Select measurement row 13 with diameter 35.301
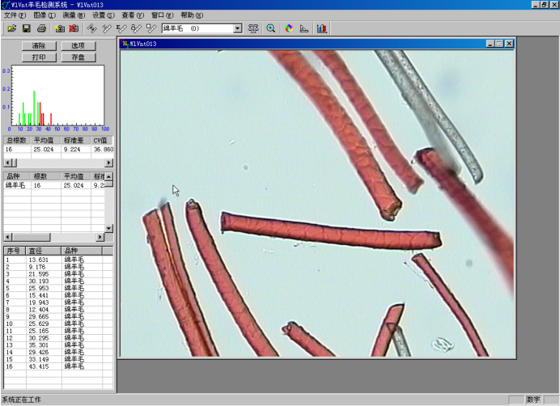The height and width of the screenshot is (406, 560). 58,345
